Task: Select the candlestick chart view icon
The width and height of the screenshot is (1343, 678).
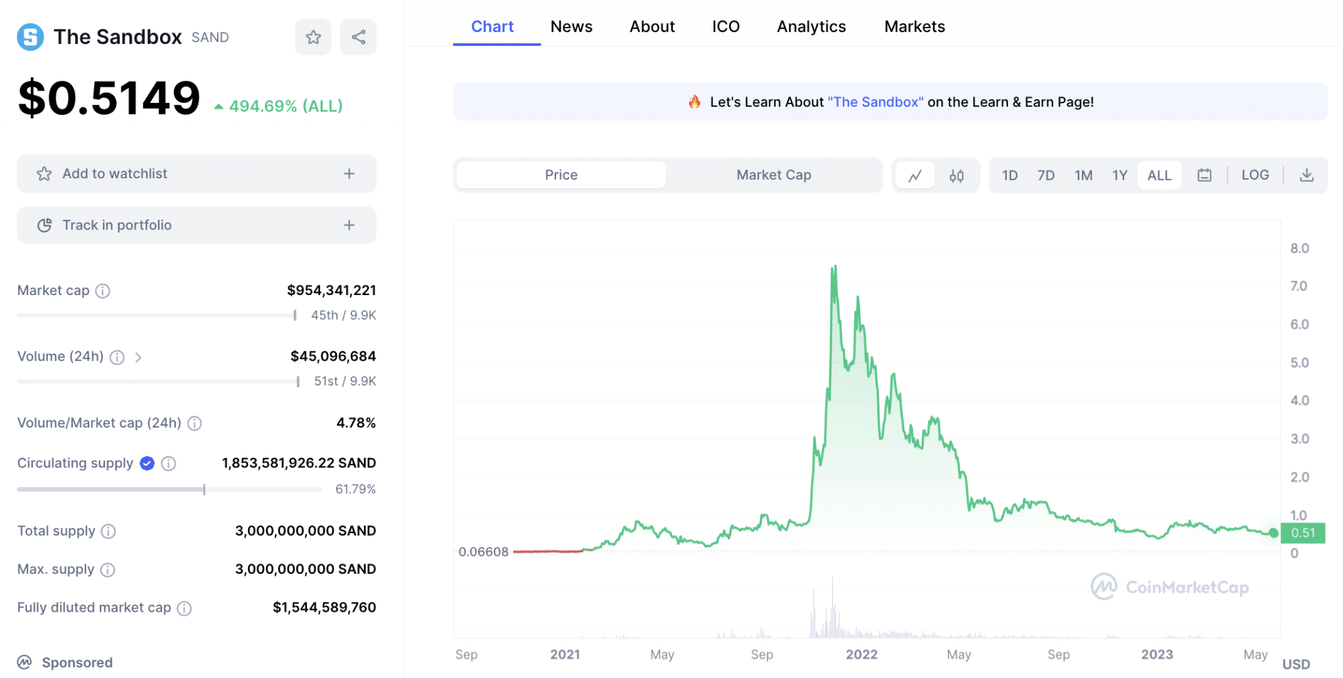Action: 956,175
